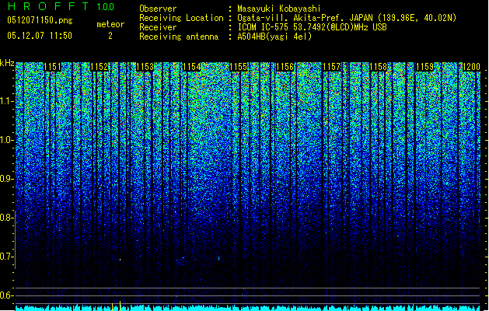
Task: Click the 1159 time marker
Action: pos(424,67)
